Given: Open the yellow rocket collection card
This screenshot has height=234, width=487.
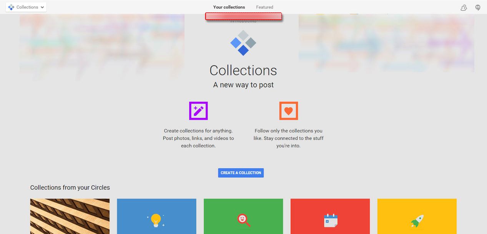Looking at the screenshot, I should [417, 216].
